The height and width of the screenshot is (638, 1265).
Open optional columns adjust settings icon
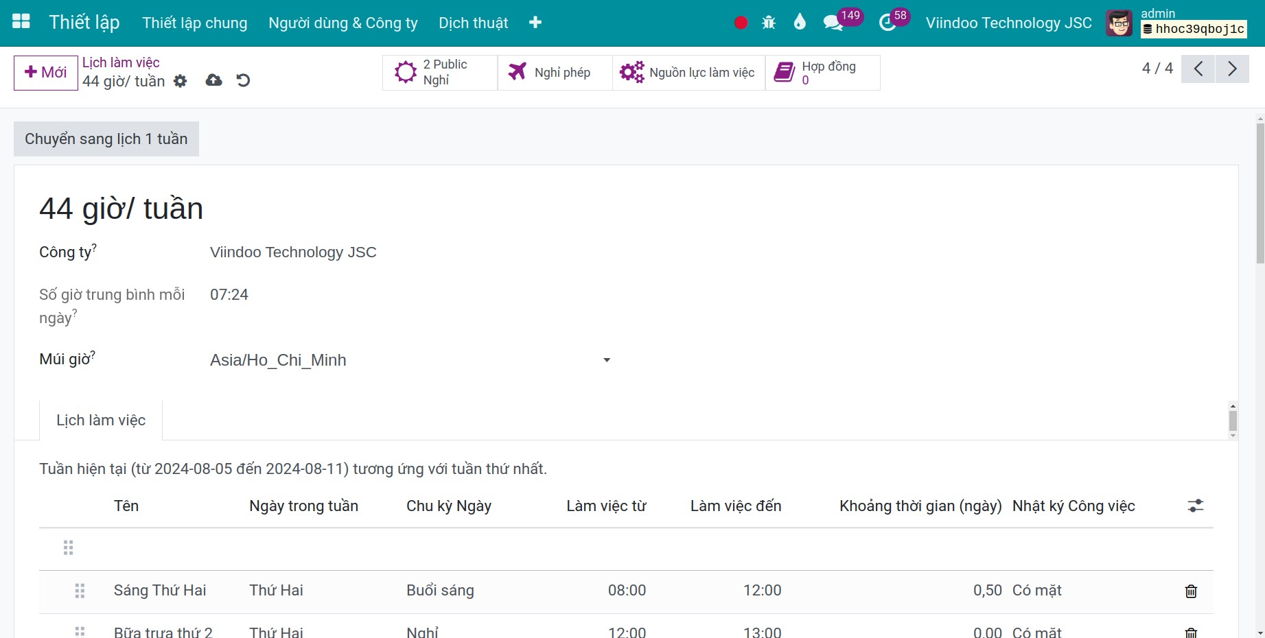1196,506
